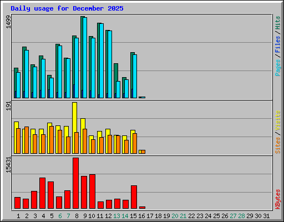Select day 24 on the x-axis

click(x=208, y=216)
